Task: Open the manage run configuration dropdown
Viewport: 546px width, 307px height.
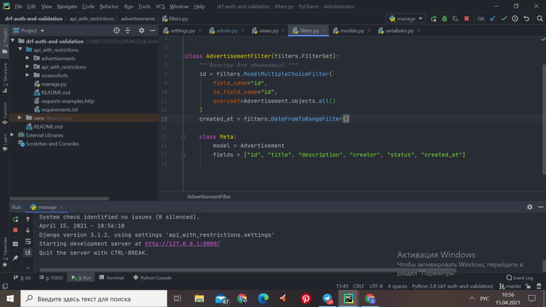Action: pyautogui.click(x=406, y=19)
